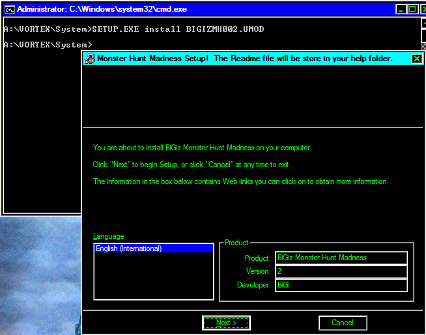This screenshot has width=426, height=335.
Task: Click the "Product:" field label
Action: pyautogui.click(x=258, y=258)
